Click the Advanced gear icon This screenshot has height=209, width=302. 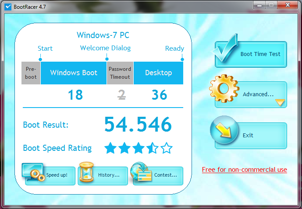pos(224,89)
